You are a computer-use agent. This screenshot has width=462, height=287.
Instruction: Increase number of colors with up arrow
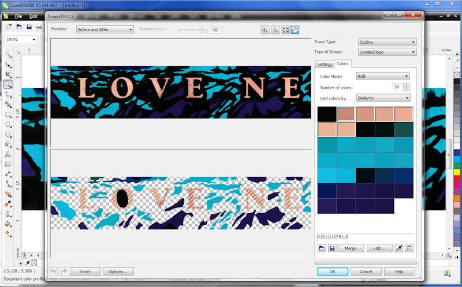pos(407,85)
